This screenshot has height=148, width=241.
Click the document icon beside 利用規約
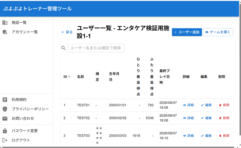5,100
